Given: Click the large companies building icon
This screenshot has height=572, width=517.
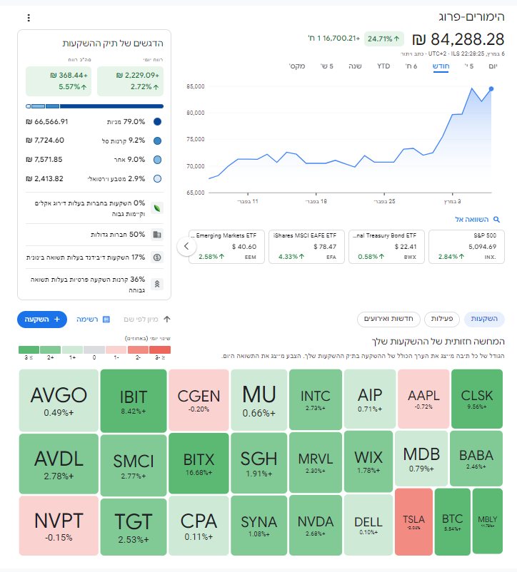Looking at the screenshot, I should pyautogui.click(x=157, y=234).
